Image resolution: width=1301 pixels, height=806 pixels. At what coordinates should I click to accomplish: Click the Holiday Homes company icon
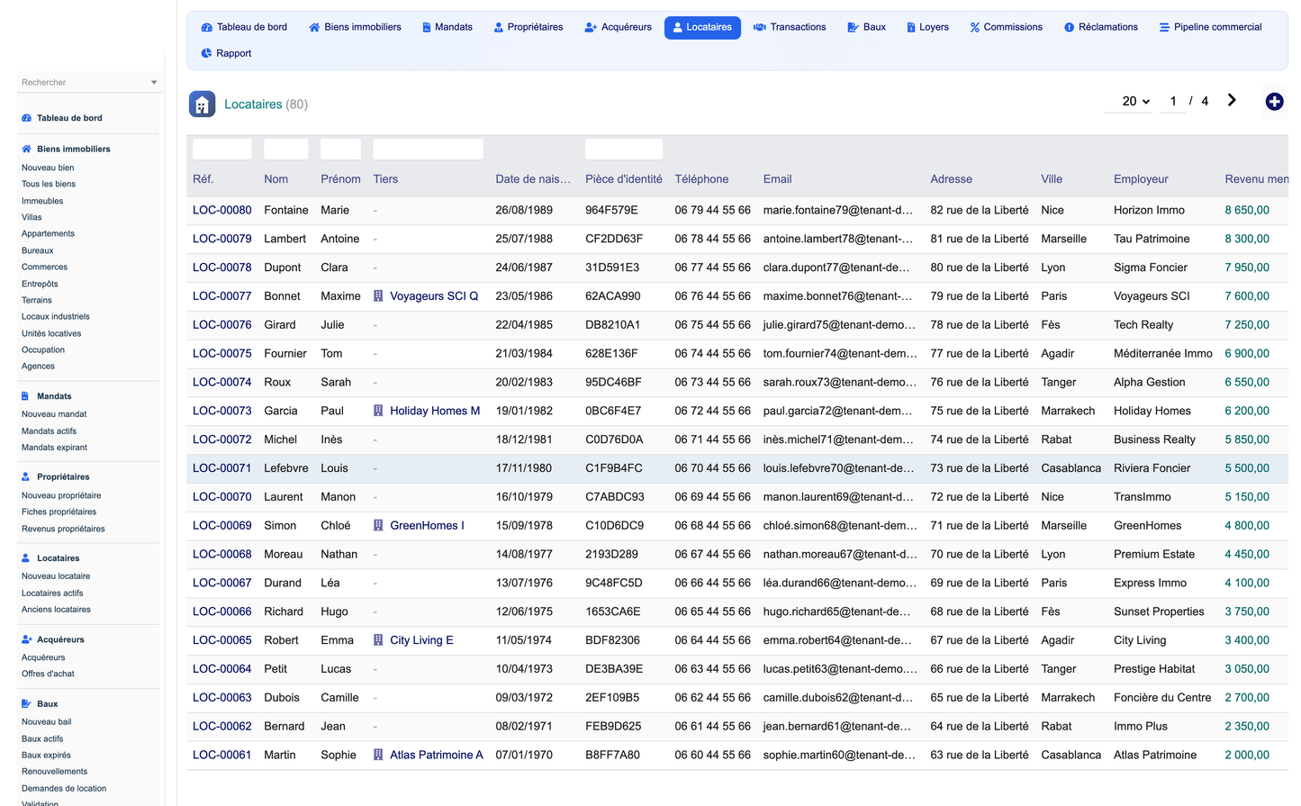coord(378,411)
